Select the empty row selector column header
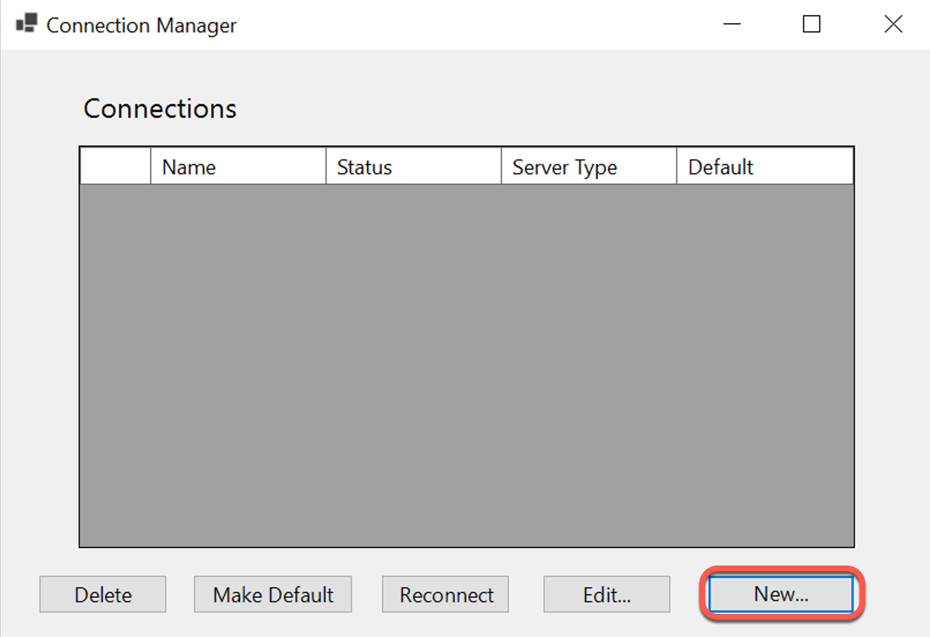This screenshot has height=637, width=930. [x=114, y=166]
